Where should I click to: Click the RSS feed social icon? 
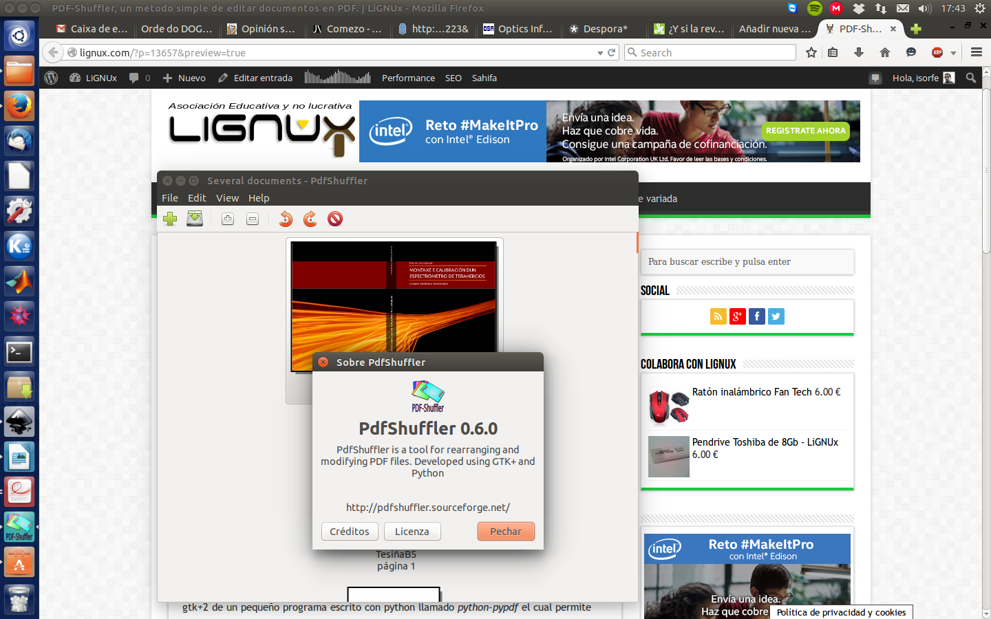pos(718,316)
